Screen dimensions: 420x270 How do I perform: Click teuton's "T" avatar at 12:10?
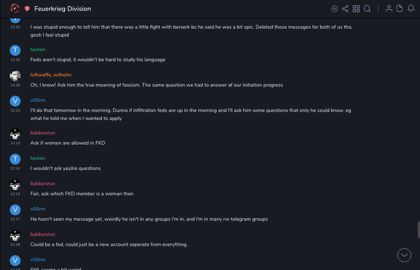pos(15,50)
